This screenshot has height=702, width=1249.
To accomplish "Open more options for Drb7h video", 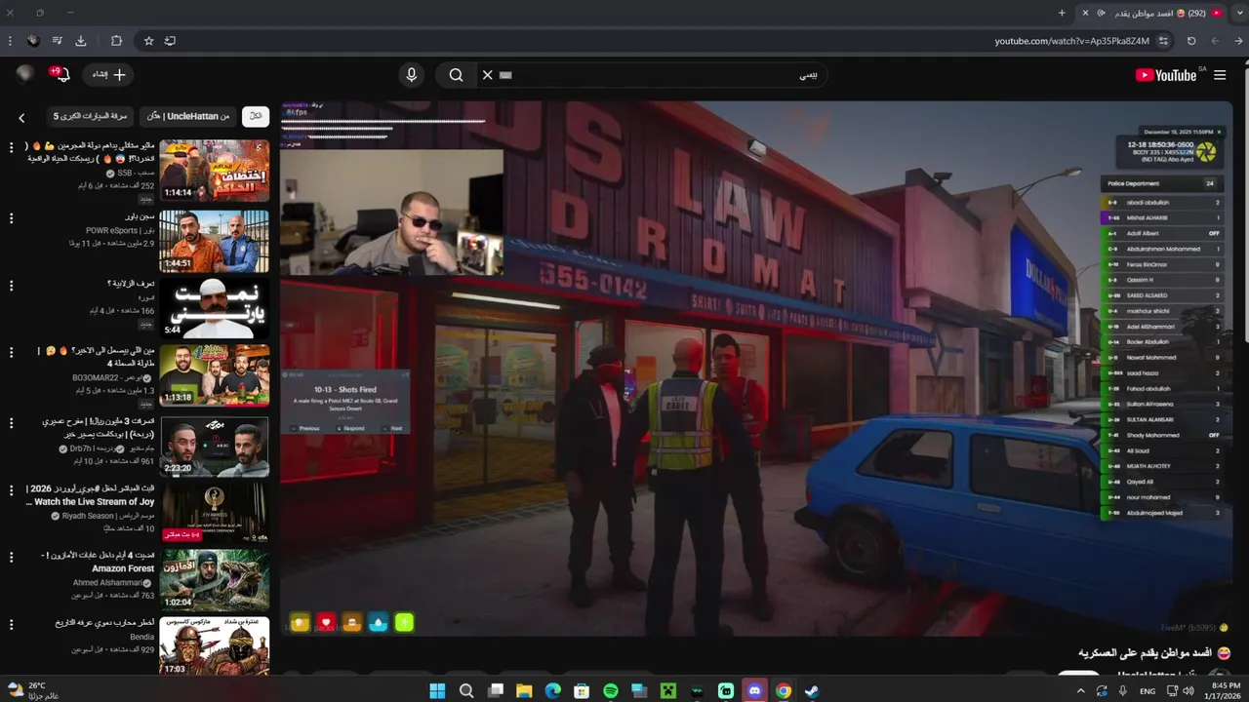I will coord(12,423).
